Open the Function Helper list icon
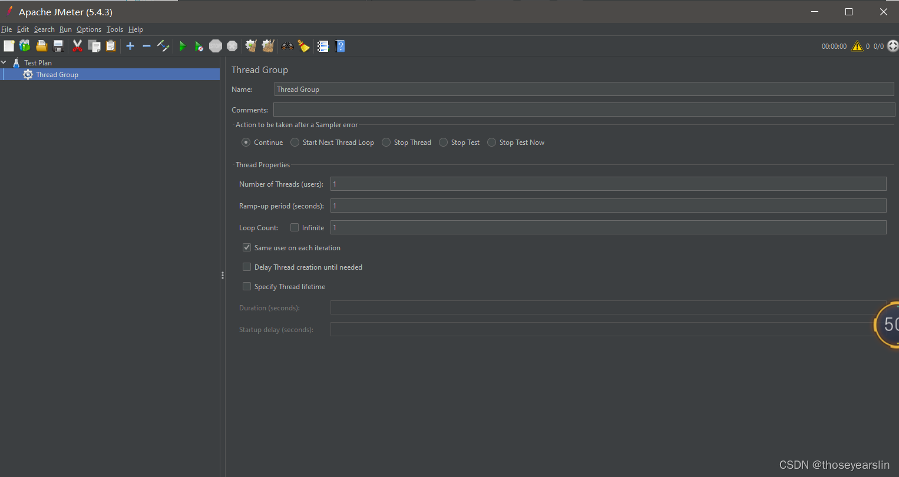The width and height of the screenshot is (899, 477). (x=323, y=46)
